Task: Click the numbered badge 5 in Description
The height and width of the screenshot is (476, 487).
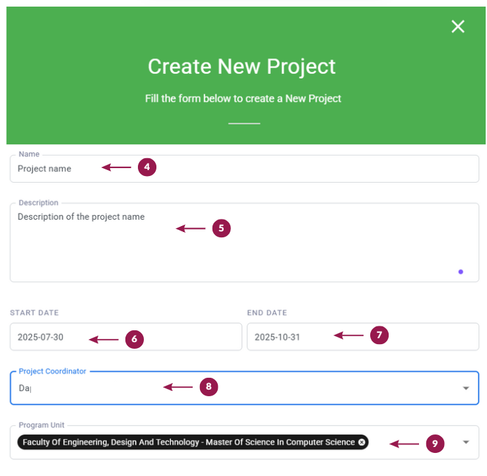Action: (x=222, y=228)
